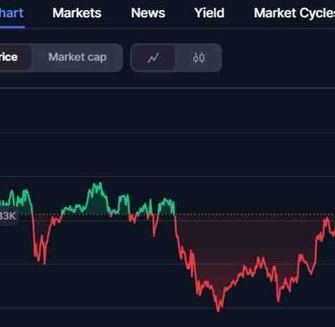
Task: Click the last green peak before the major drop
Action: (x=165, y=200)
